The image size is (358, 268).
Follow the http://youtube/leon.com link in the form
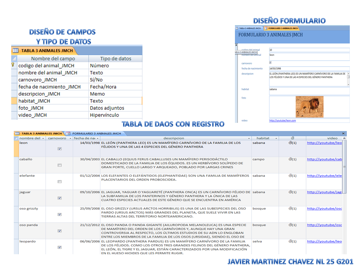282,121
